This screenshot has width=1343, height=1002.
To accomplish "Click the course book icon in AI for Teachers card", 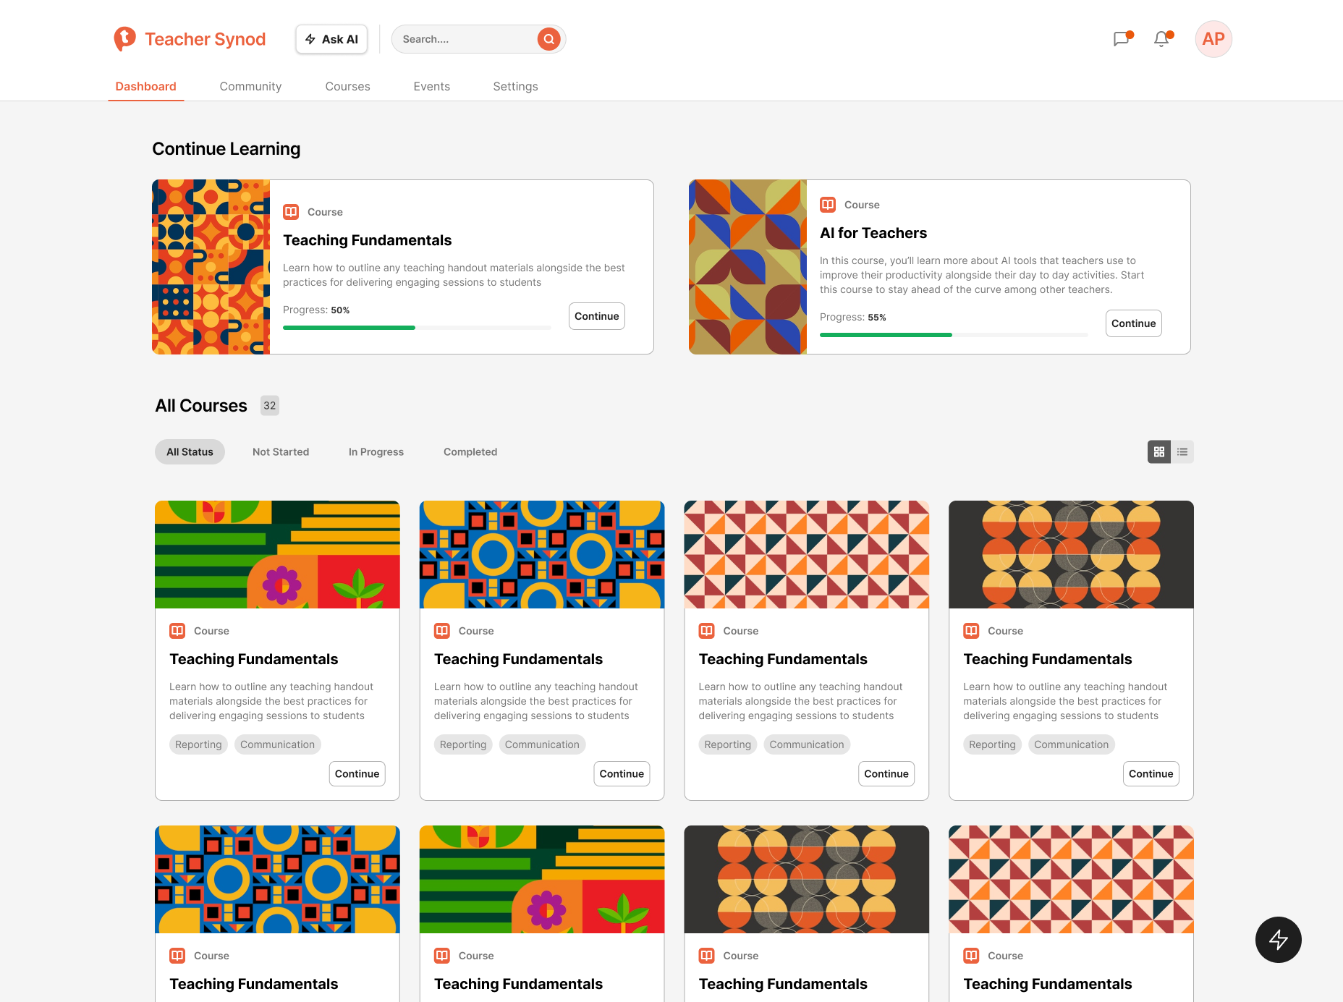I will tap(828, 205).
